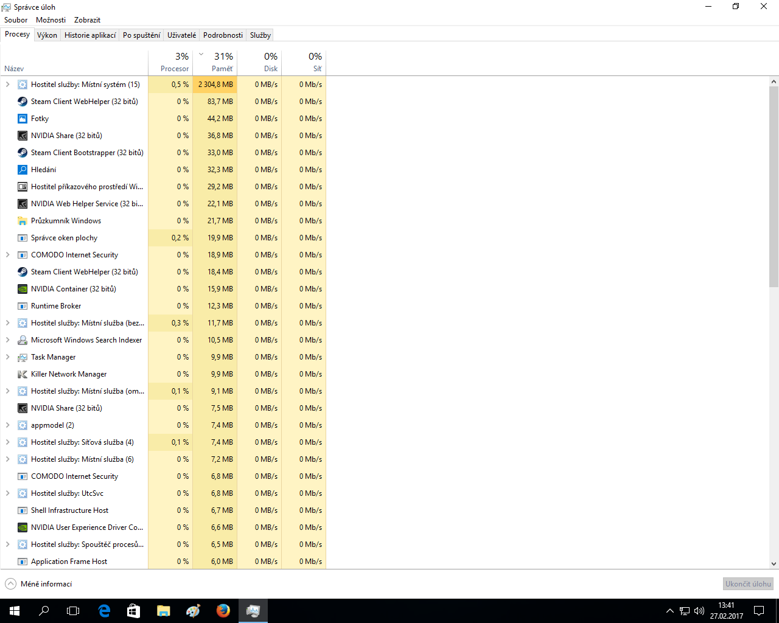The width and height of the screenshot is (779, 623).
Task: Expand Hostitel služby: Síťová služba (4)
Action: (x=7, y=442)
